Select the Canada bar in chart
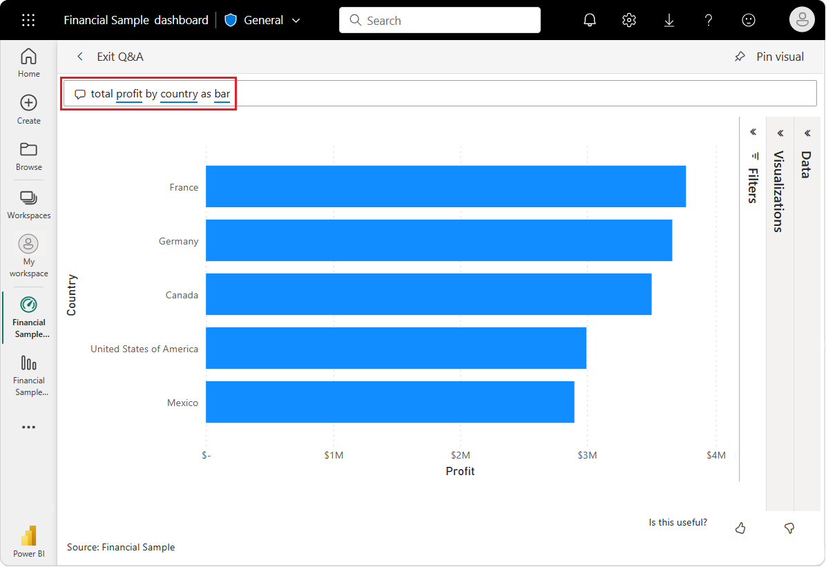 [x=429, y=294]
